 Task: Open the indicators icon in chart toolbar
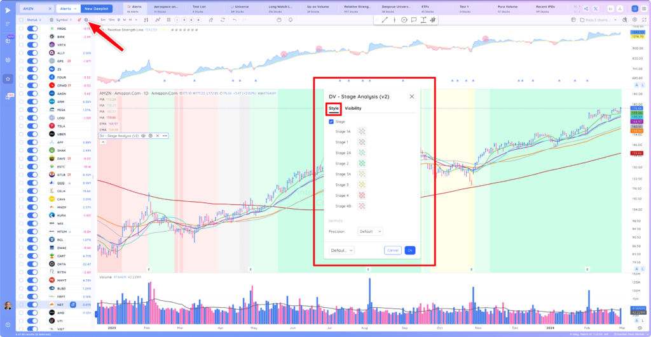point(158,20)
